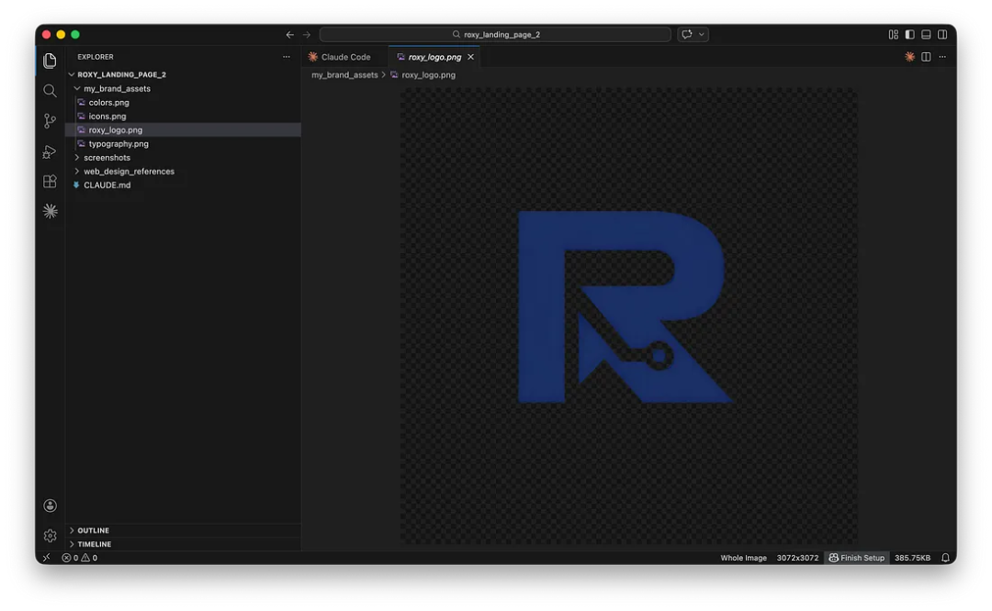The height and width of the screenshot is (611, 992).
Task: Expand the OUTLINE section
Action: [x=93, y=530]
